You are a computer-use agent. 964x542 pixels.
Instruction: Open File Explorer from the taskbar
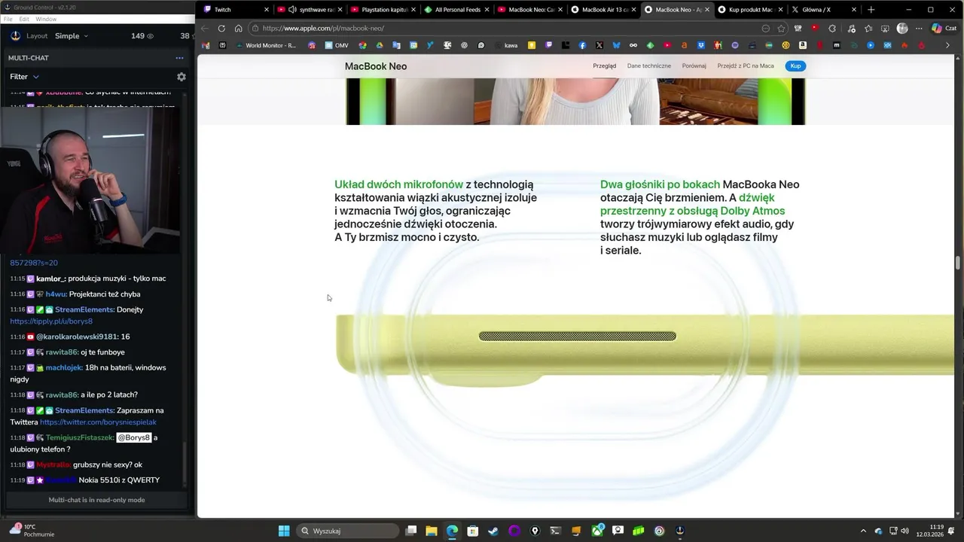click(432, 531)
